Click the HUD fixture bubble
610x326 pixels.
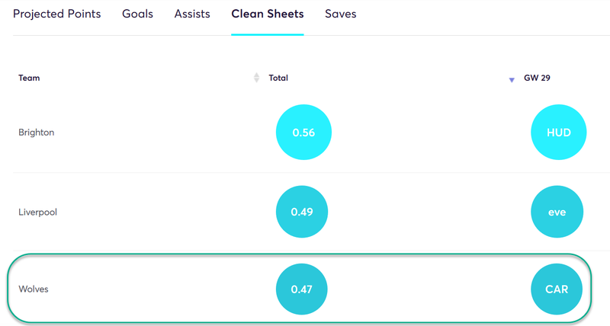(559, 132)
